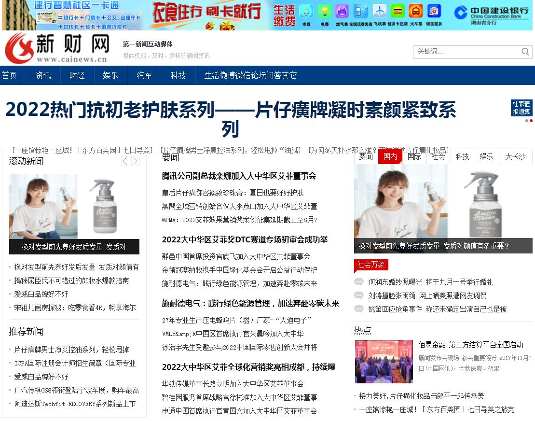The height and width of the screenshot is (421, 535).
Task: Open 宋祖儿闺房探秘 news link
Action: click(x=75, y=308)
